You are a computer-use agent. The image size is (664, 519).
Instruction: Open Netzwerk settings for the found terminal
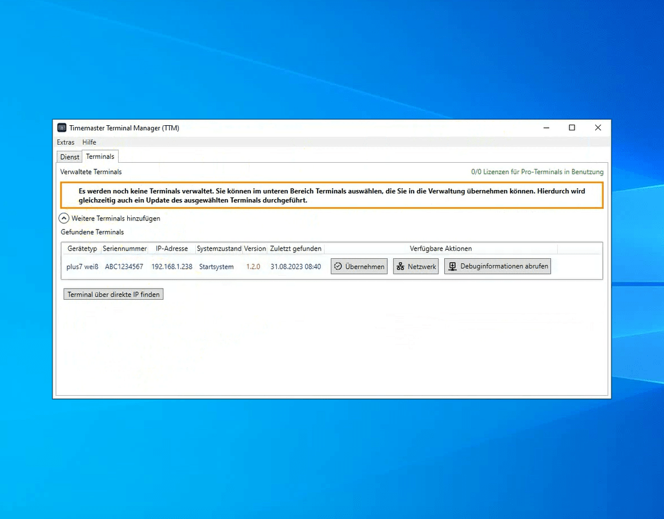coord(416,267)
